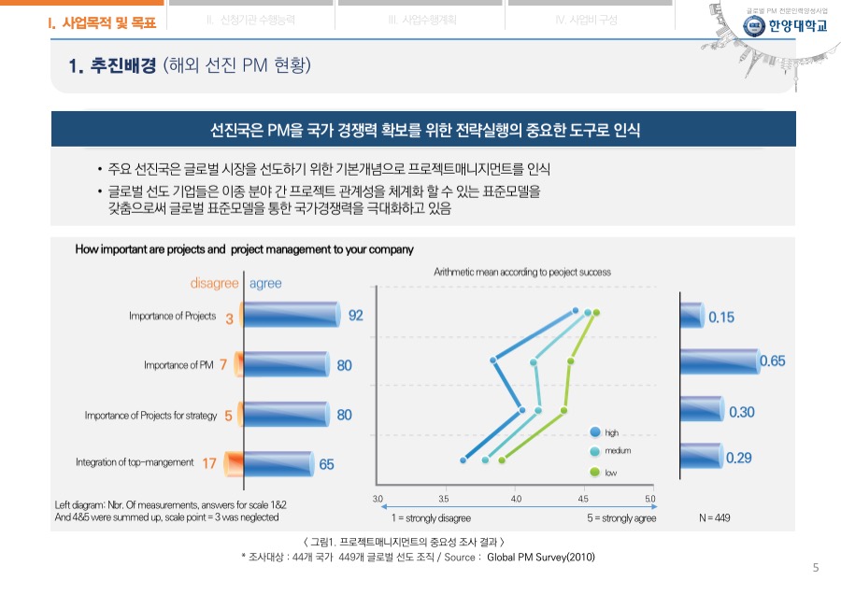Screen dimensions: 841x594
Task: Go to the 'IV. 사업비 구성' tab
Action: click(586, 21)
